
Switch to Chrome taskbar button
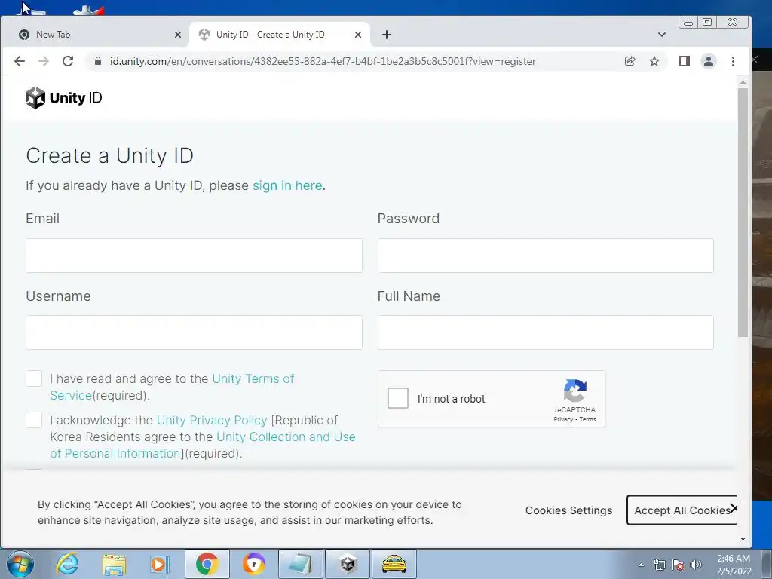tap(207, 564)
